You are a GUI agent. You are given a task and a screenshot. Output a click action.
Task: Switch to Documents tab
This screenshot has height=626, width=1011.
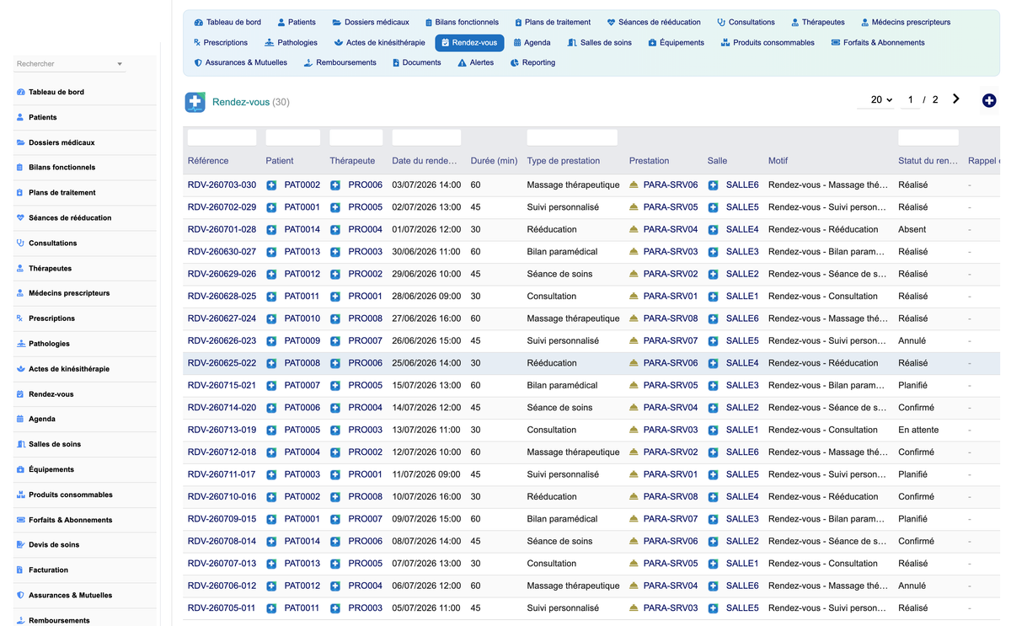416,62
